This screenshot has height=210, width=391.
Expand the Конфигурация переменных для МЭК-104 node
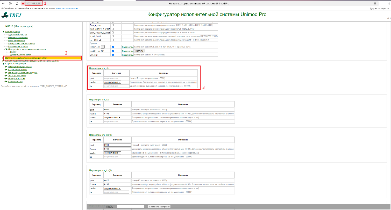coord(3,61)
